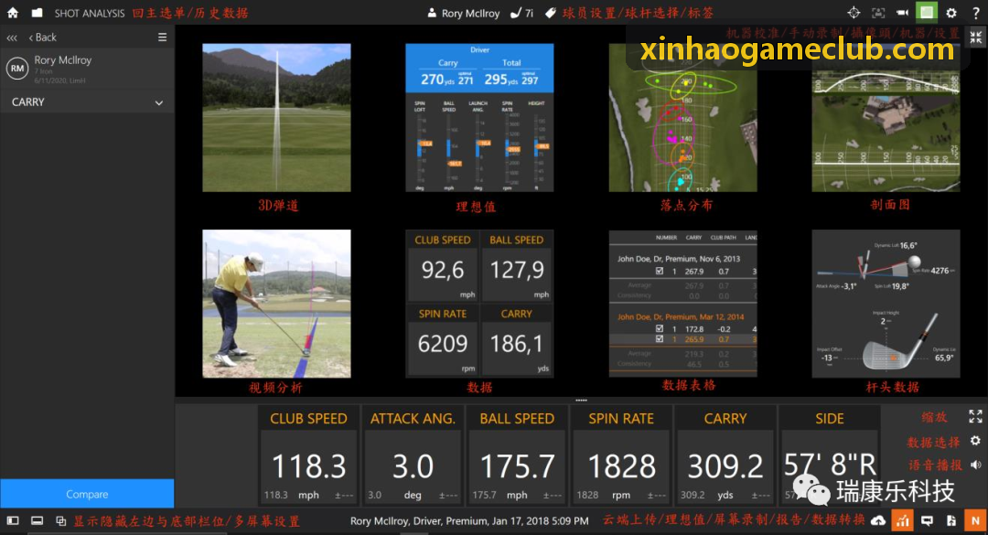Toggle the Nov 6, 2013 shot checkbox
The height and width of the screenshot is (535, 988).
659,272
